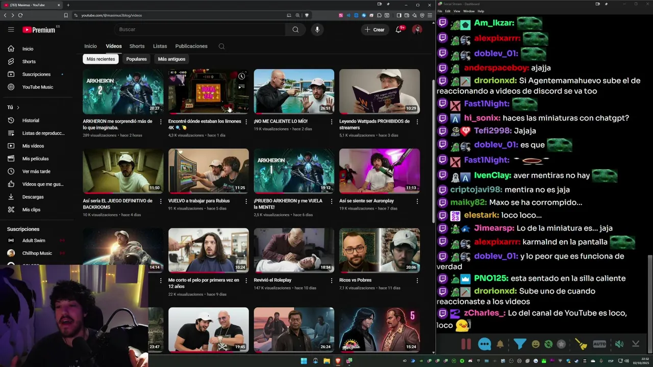The image size is (653, 367).
Task: Open Suscripciones in the sidebar
Action: pyautogui.click(x=36, y=74)
